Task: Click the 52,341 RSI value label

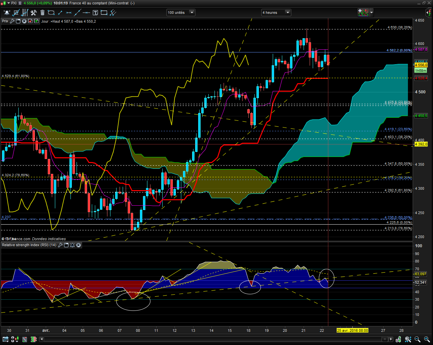Action: click(420, 282)
